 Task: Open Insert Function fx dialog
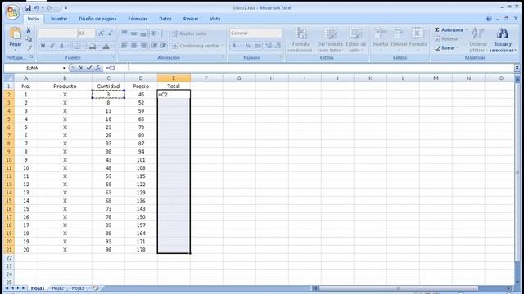click(x=97, y=68)
